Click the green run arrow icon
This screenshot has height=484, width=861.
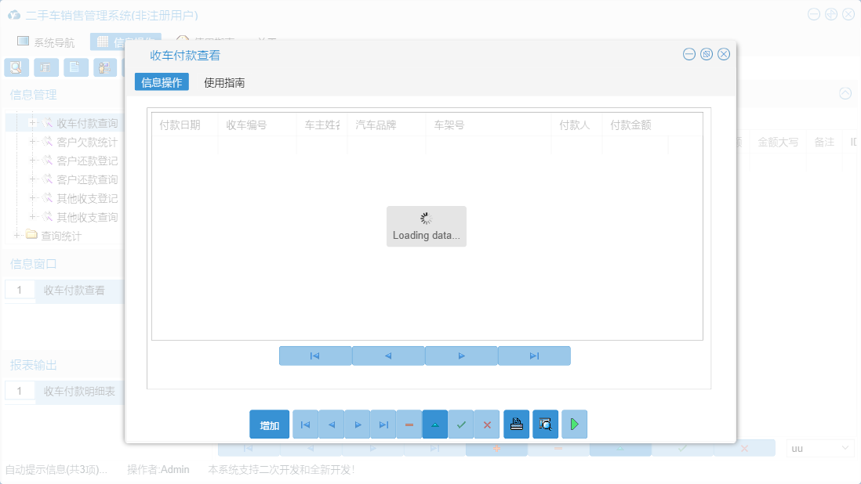573,424
